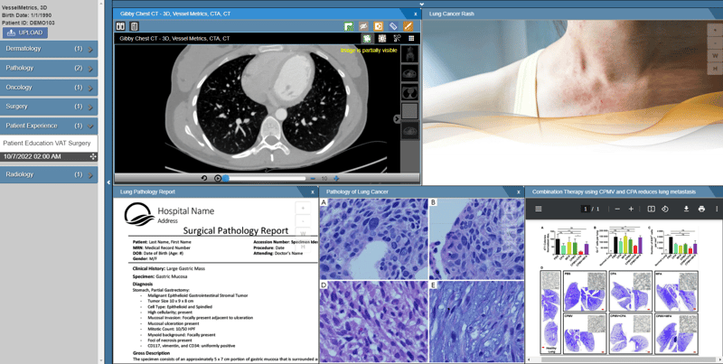
Task: Toggle the crossed-out eye visibility icon
Action: click(364, 26)
